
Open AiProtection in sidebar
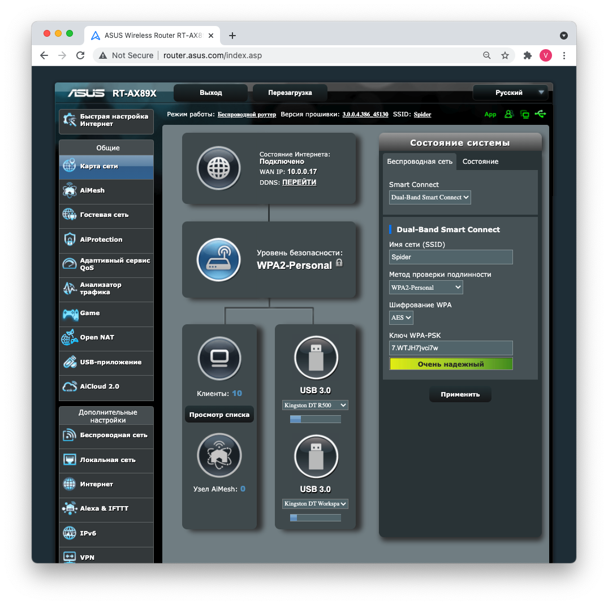click(106, 240)
